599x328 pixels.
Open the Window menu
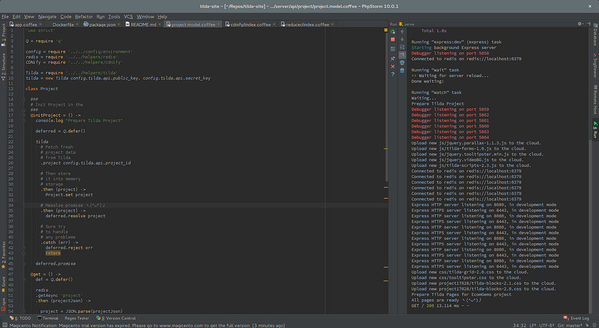click(145, 16)
